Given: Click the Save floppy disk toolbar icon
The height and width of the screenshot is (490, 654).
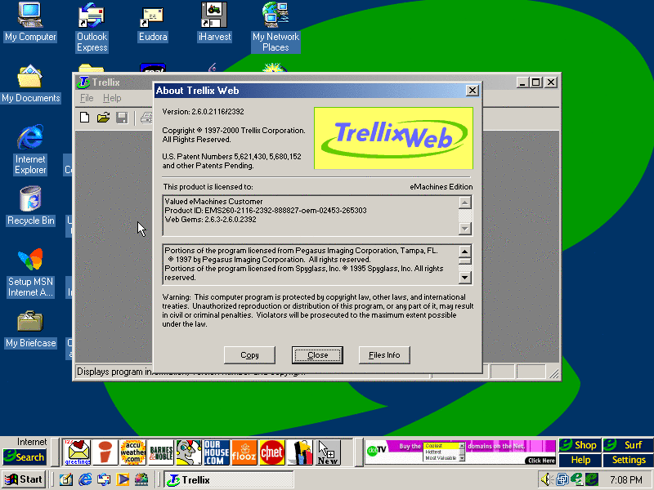Looking at the screenshot, I should click(122, 118).
